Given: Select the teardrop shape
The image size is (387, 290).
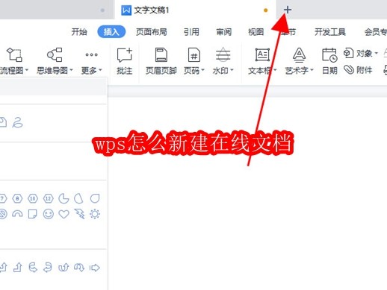Looking at the screenshot, I should (x=95, y=198).
